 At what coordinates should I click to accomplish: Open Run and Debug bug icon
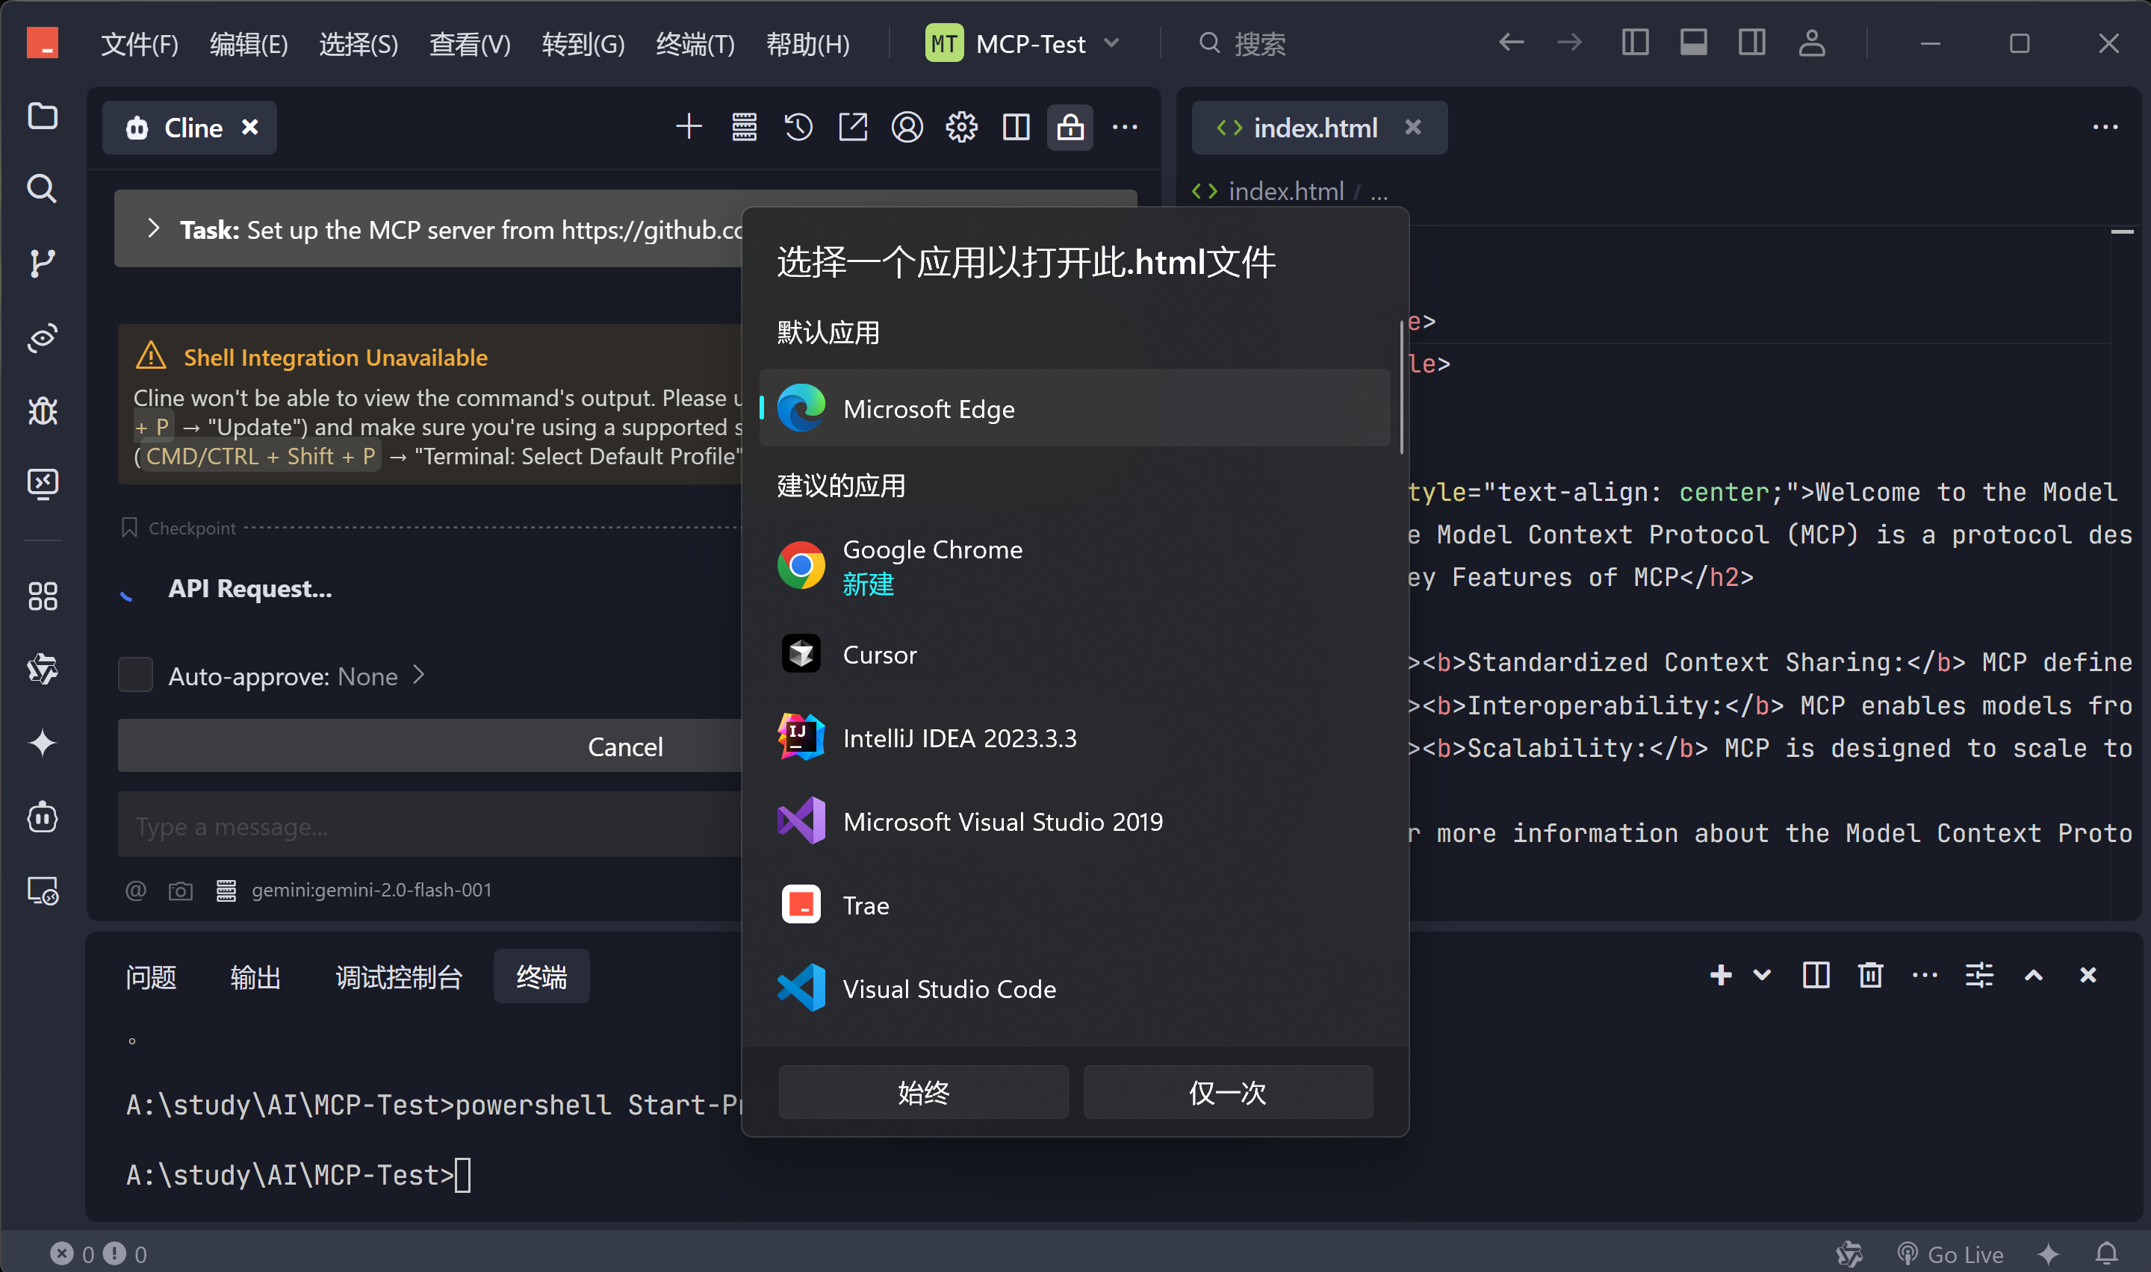tap(42, 411)
